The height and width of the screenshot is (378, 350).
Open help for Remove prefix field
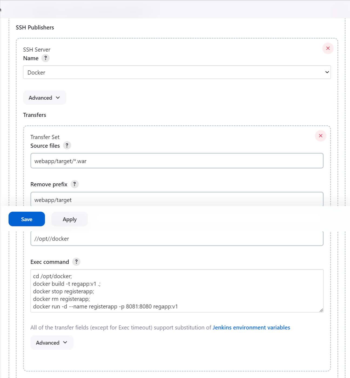(x=75, y=184)
